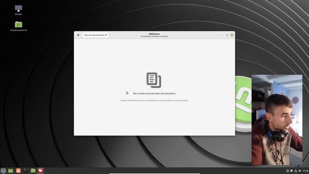Screen dimensions: 309x174
Task: Expand the "Visor de documentos" dropdown
Action: pyautogui.click(x=96, y=35)
